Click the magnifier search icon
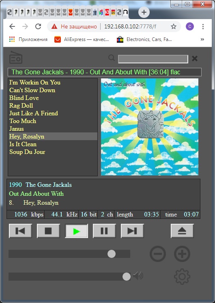The image size is (215, 303). click(x=112, y=58)
